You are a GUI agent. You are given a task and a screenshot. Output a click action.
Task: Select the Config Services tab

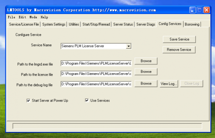pyautogui.click(x=170, y=24)
